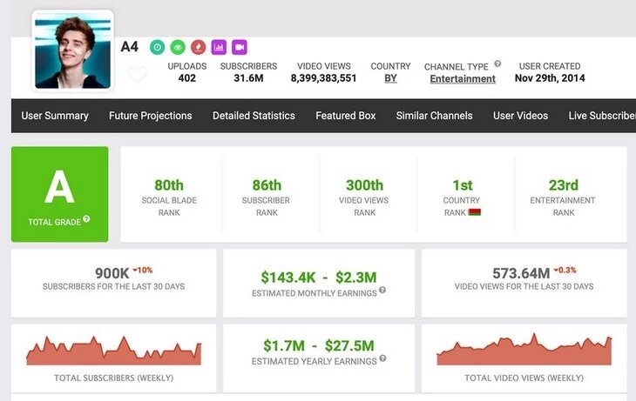Open the User Videos tab
The width and height of the screenshot is (636, 401).
point(520,116)
